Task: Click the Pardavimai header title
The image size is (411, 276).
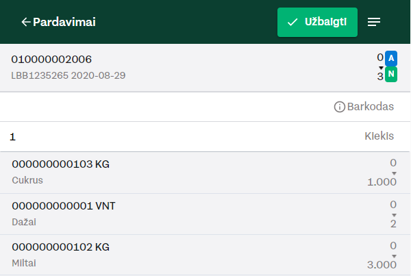Action: 64,22
